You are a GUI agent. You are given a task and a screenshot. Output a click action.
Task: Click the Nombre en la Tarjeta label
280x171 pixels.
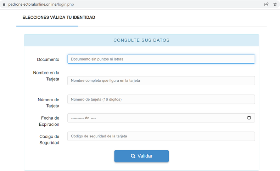click(x=46, y=76)
